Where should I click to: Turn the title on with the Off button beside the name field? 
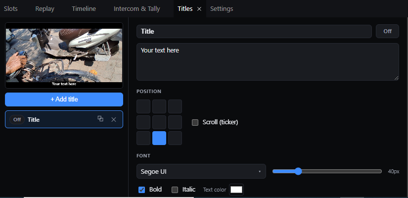(387, 31)
